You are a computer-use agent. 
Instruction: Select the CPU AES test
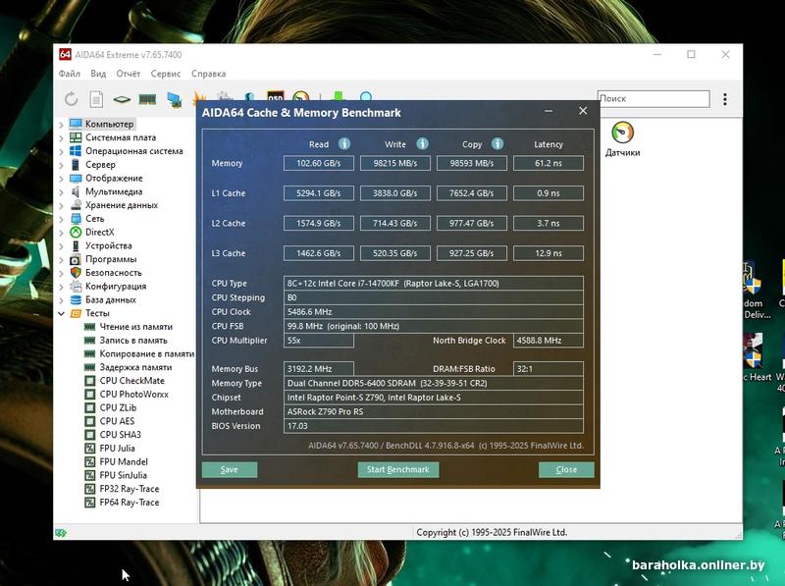[x=117, y=421]
